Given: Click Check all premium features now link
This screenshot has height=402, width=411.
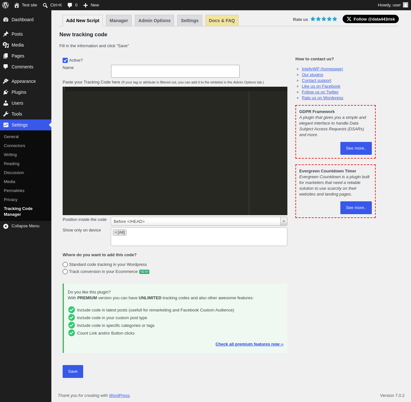Looking at the screenshot, I should click(x=249, y=344).
